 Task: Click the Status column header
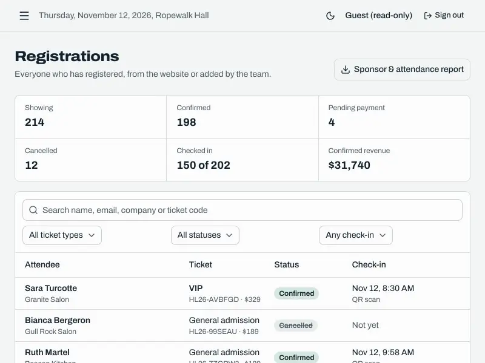(x=286, y=264)
